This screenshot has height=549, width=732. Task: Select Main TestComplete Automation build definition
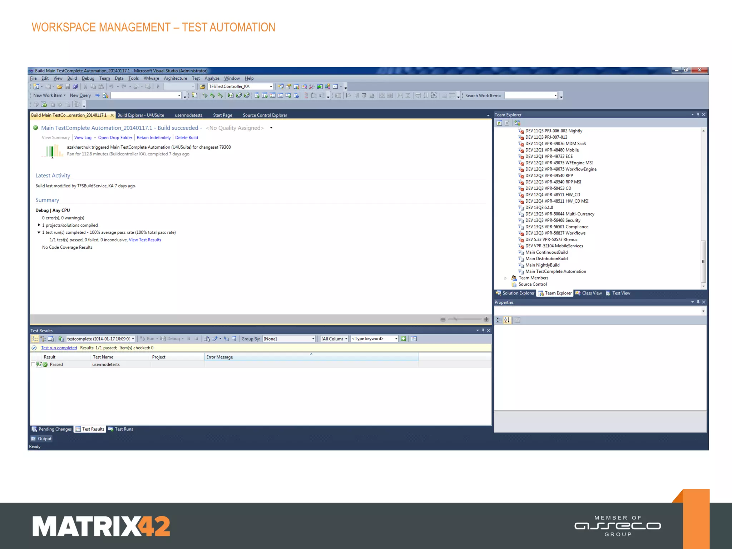555,272
